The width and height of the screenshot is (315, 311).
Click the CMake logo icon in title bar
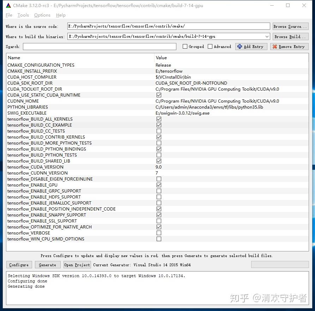click(x=8, y=5)
